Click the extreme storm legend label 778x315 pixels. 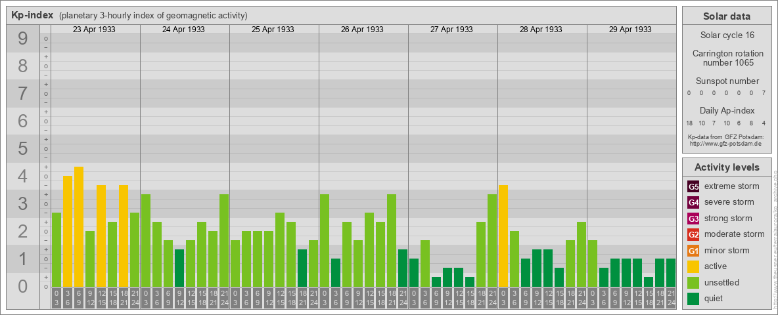(732, 186)
